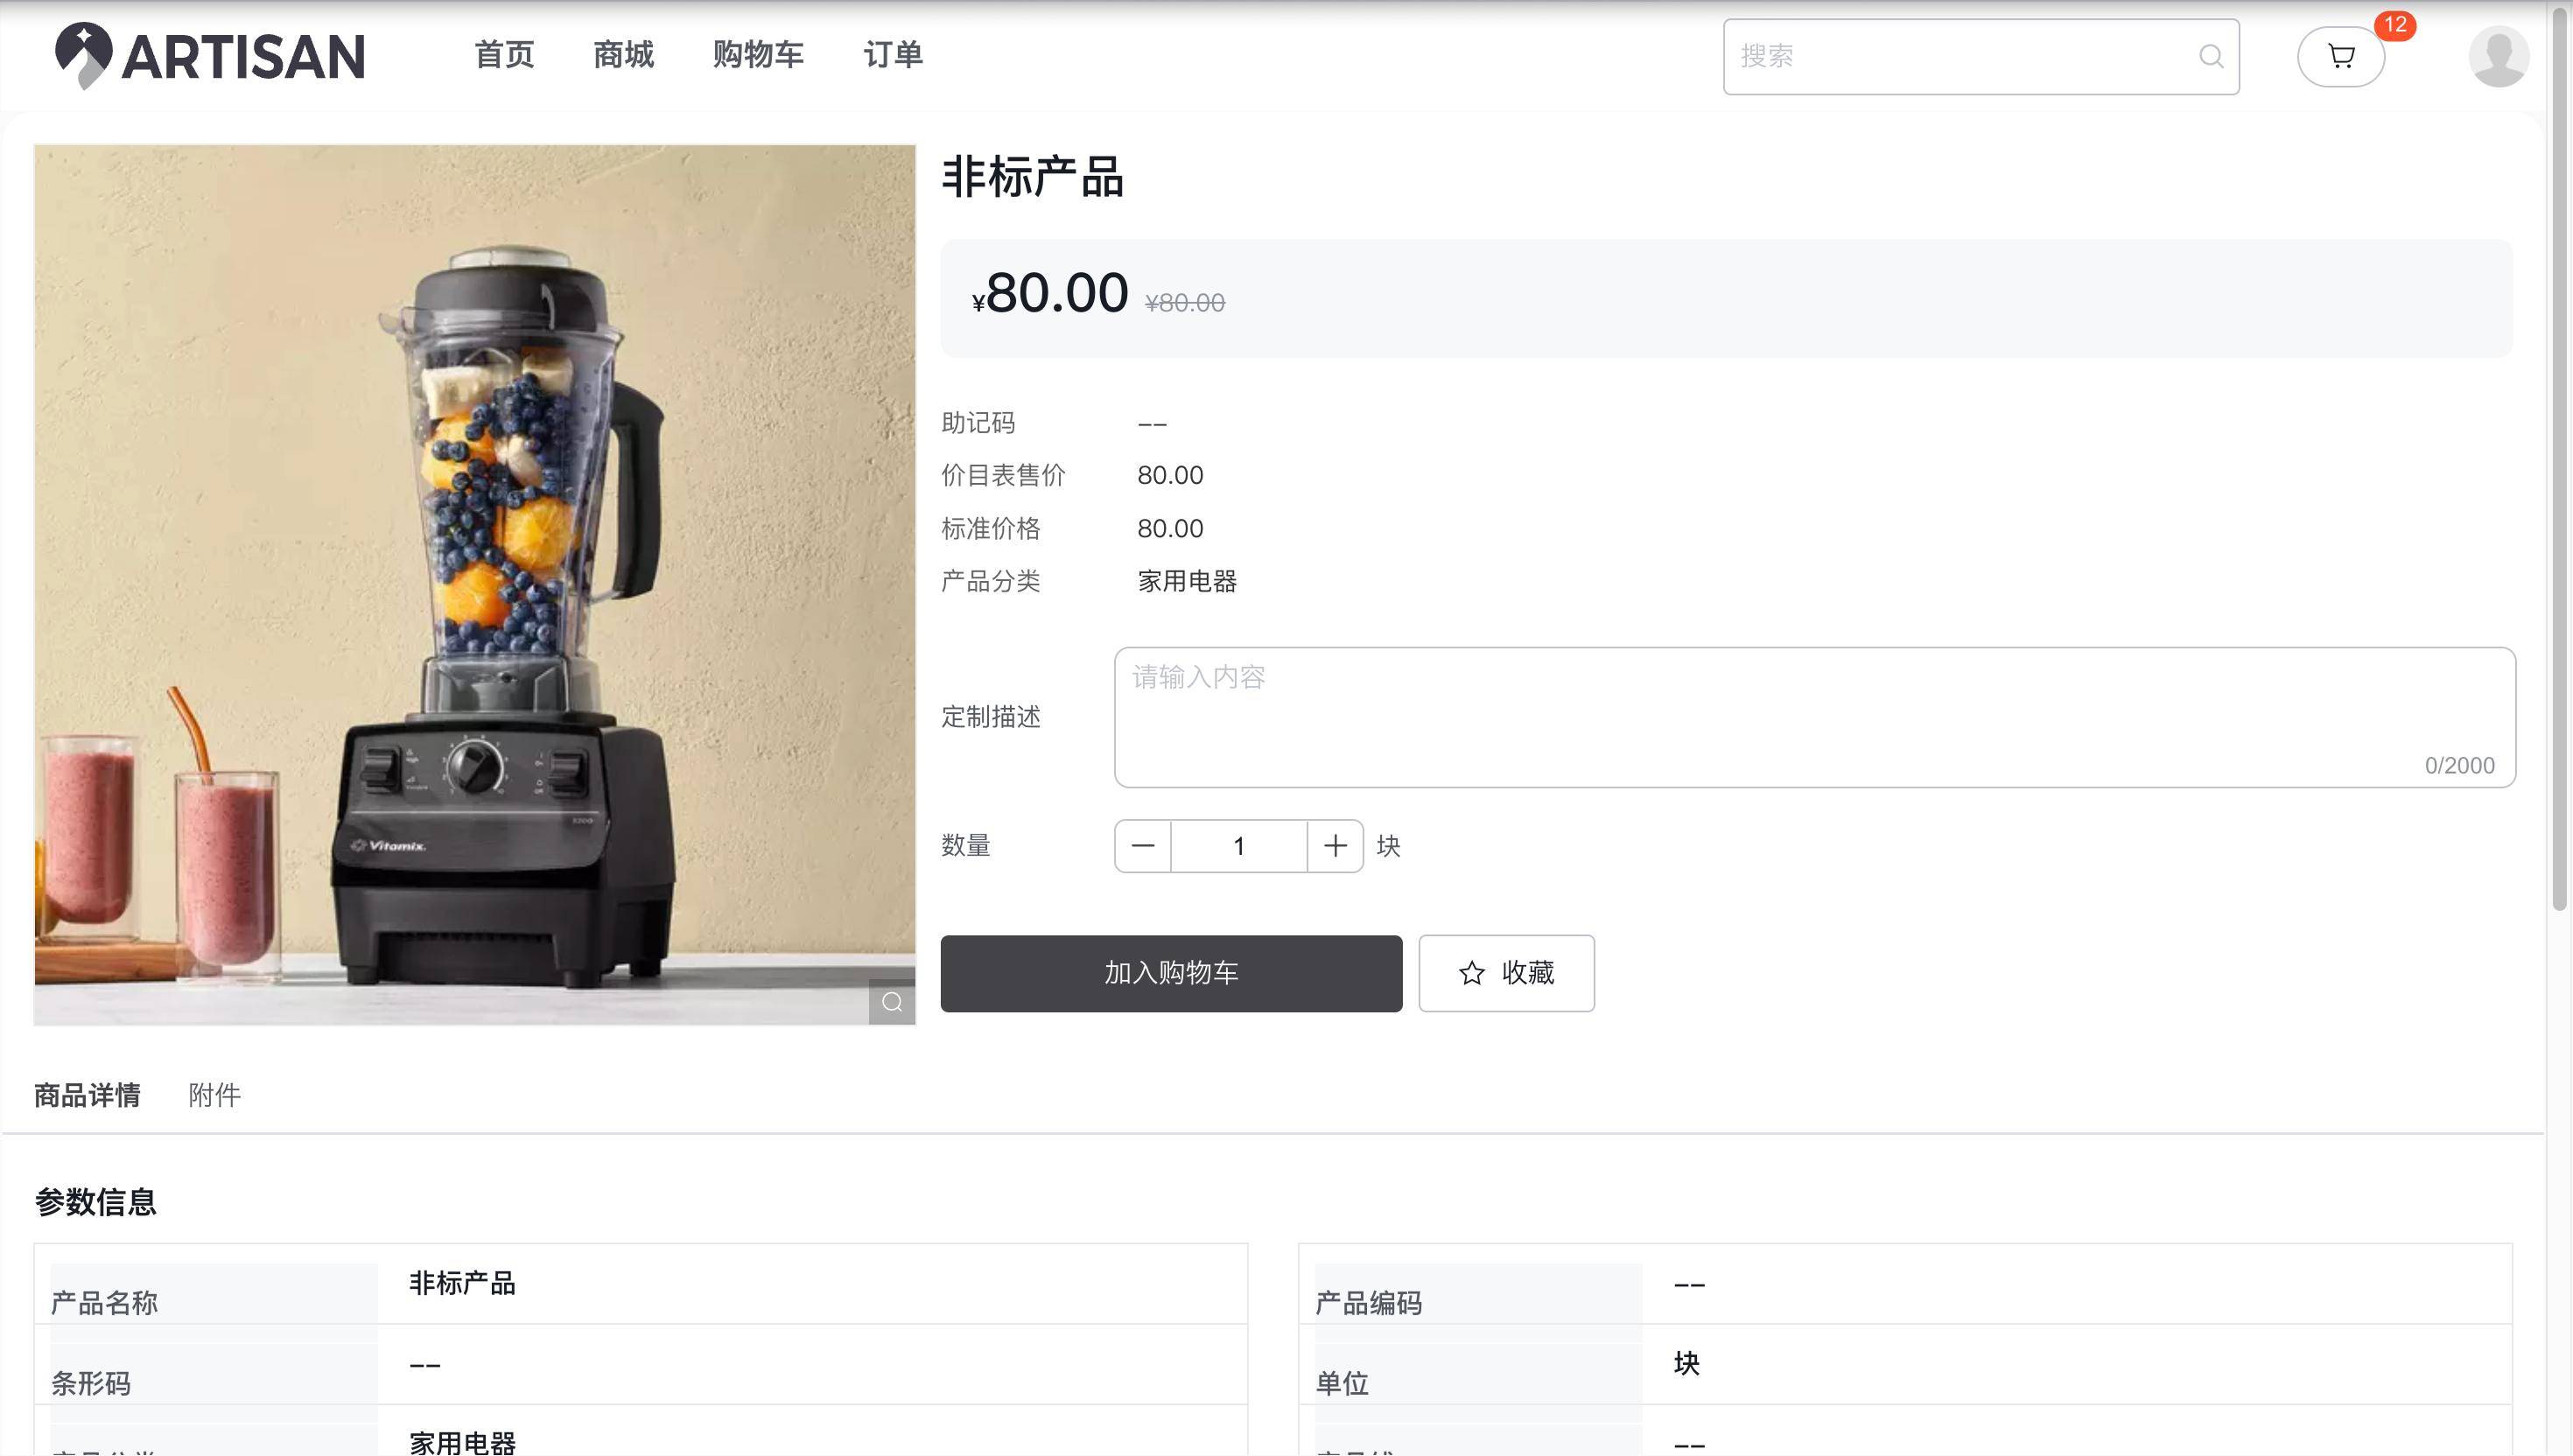This screenshot has width=2573, height=1456.
Task: Click the Artisan logo
Action: tap(210, 56)
